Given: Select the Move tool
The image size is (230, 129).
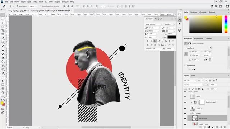Looking at the screenshot, I should coord(3,15).
